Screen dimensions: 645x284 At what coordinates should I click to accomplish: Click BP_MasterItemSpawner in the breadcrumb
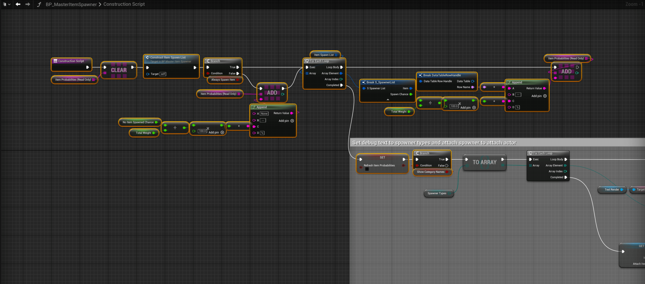(x=71, y=4)
